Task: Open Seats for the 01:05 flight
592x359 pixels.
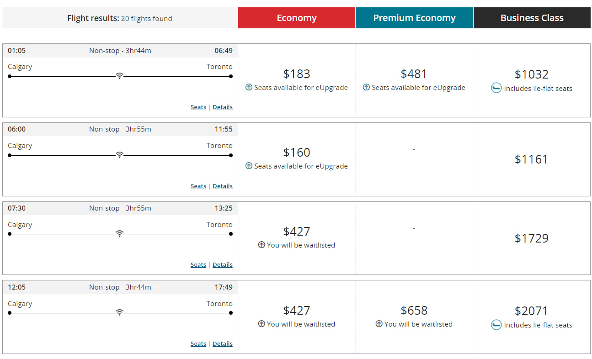Action: click(x=198, y=107)
